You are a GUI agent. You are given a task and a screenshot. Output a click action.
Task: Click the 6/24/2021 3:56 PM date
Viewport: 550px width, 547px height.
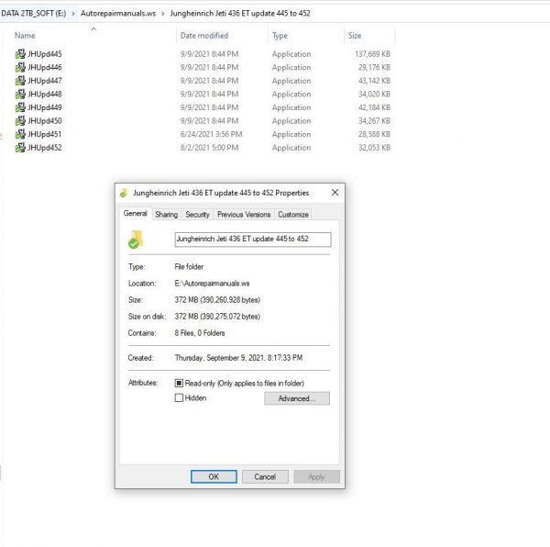[211, 134]
